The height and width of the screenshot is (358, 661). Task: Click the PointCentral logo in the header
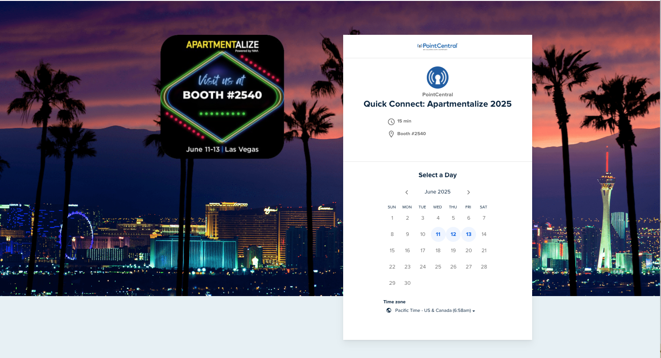coord(437,46)
